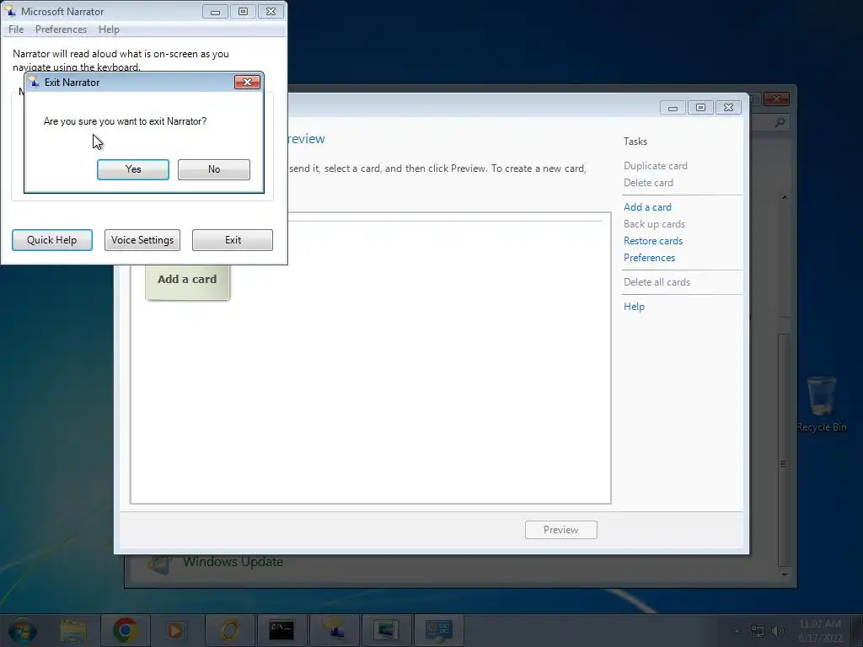Click the Windows Update entry
The height and width of the screenshot is (647, 863).
coord(233,562)
